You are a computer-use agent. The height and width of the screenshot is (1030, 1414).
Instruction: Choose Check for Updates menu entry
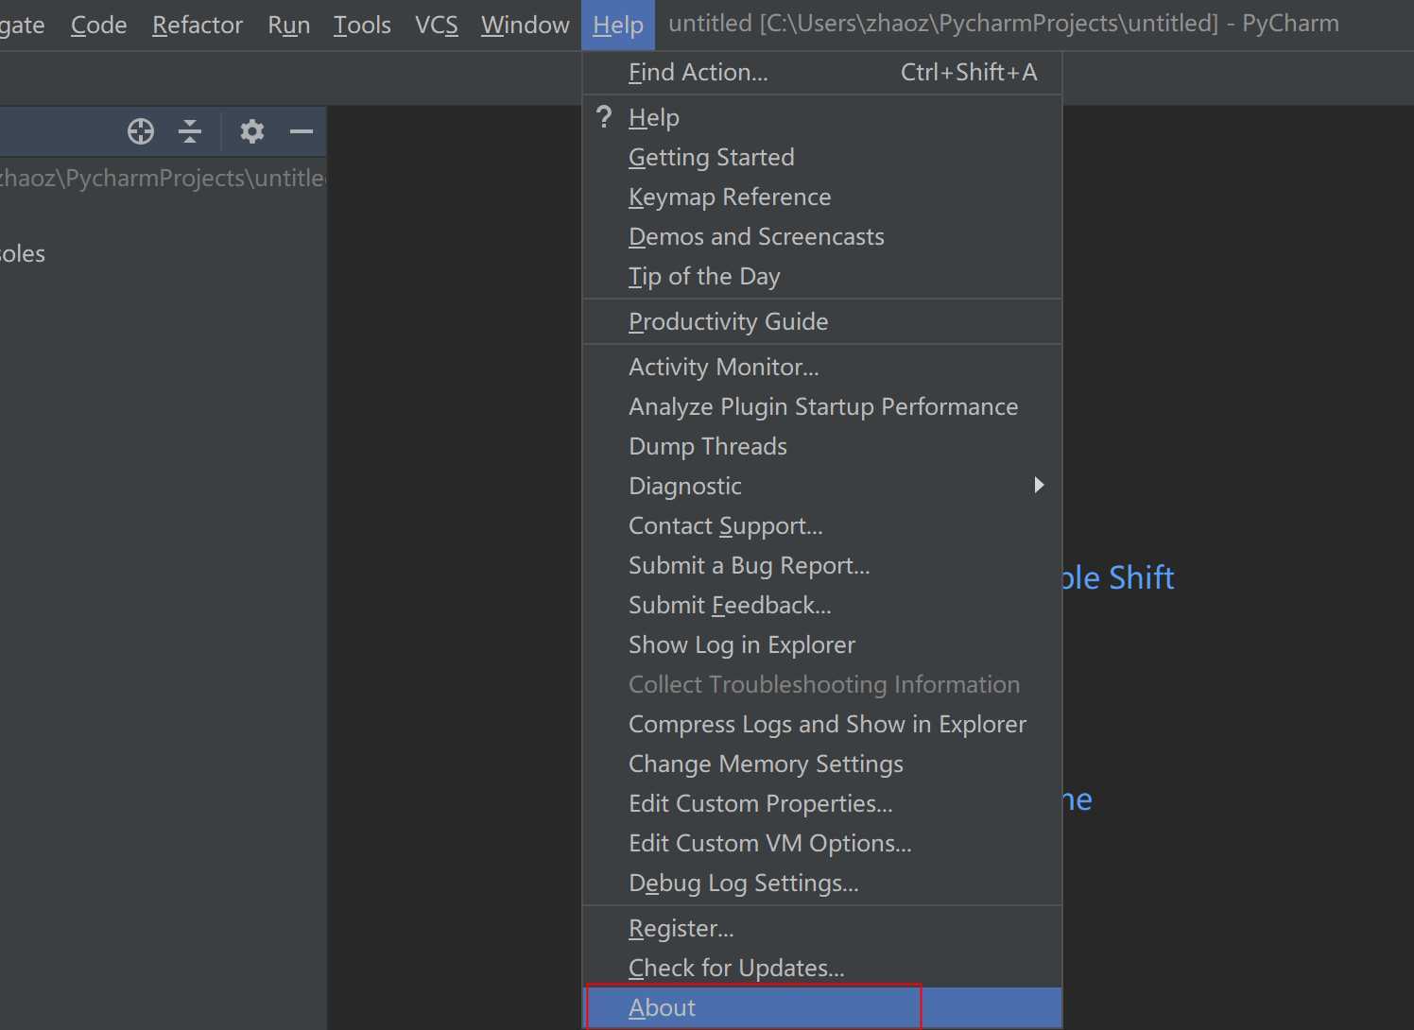click(736, 969)
